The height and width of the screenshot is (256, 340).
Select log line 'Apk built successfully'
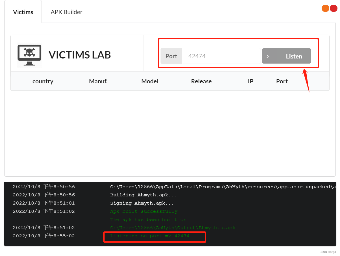144,211
